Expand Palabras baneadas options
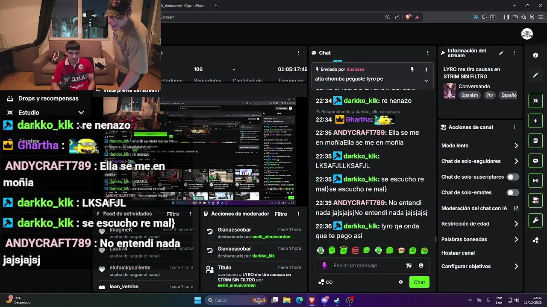This screenshot has height=307, width=547. (x=516, y=239)
